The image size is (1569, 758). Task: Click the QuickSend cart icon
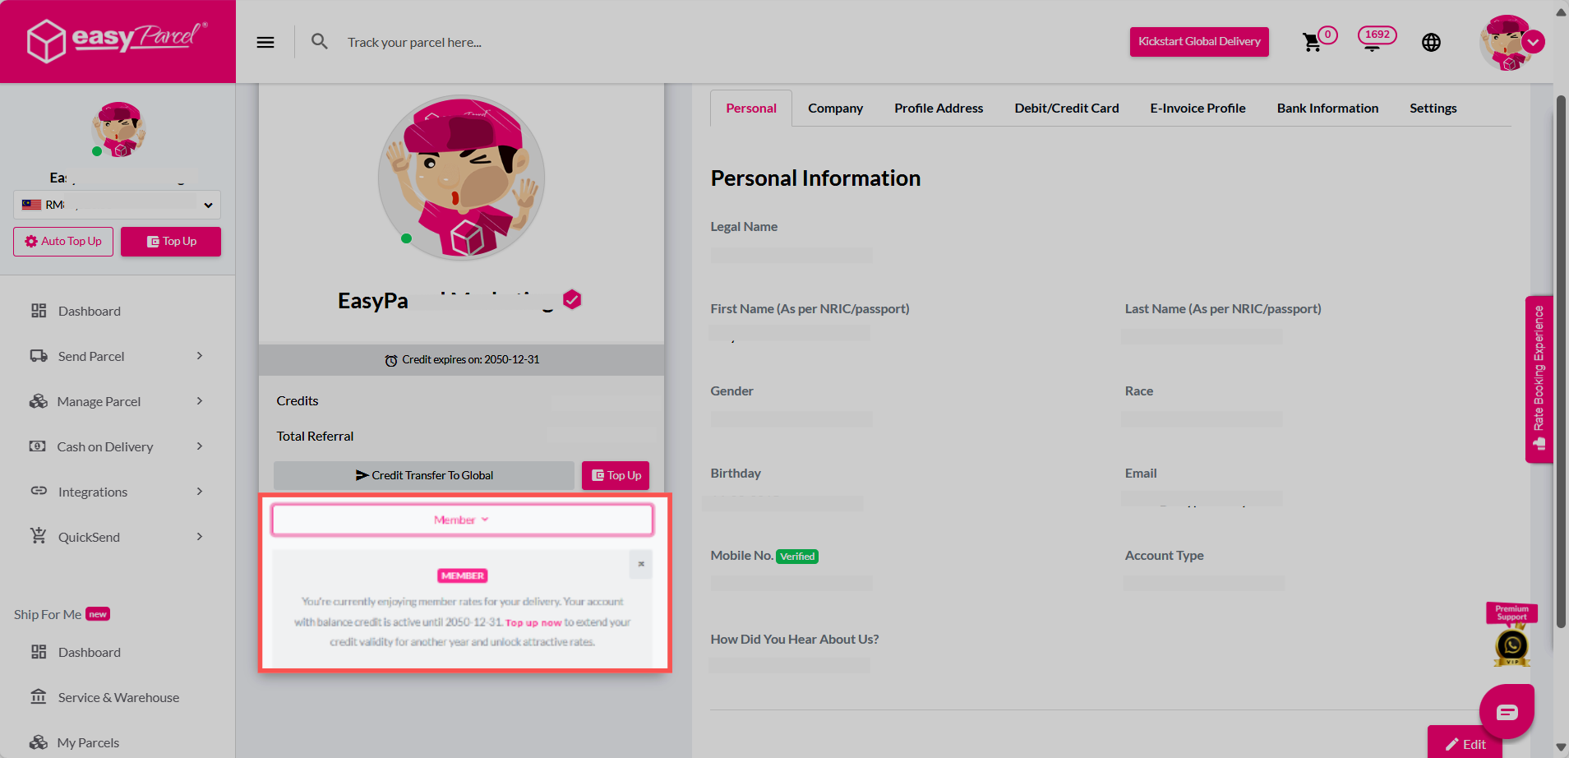tap(39, 535)
